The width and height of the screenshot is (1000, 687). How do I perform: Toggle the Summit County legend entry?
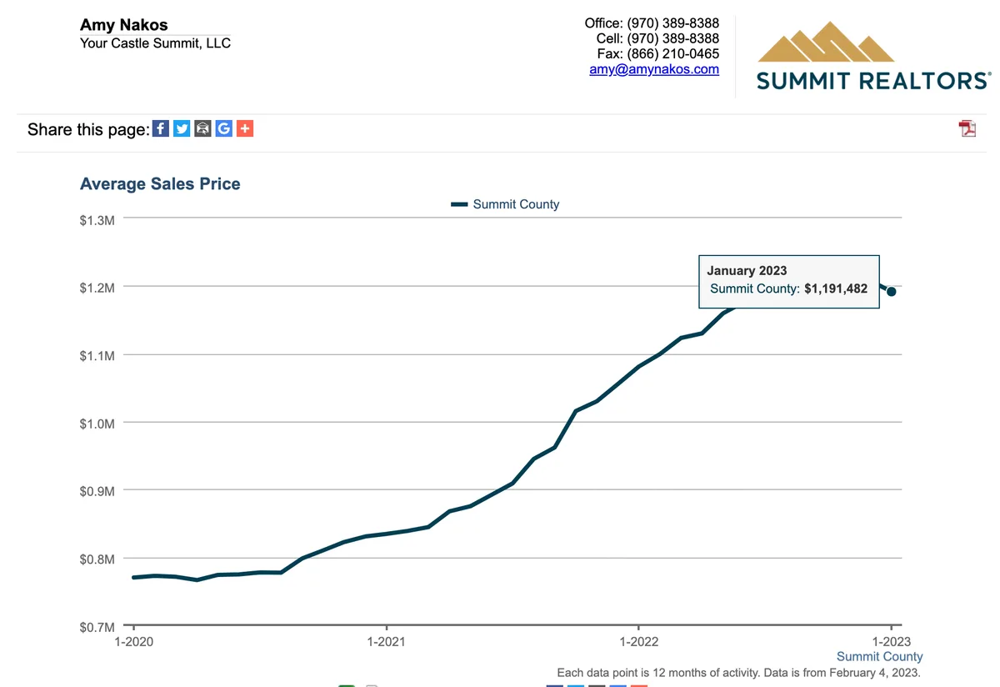click(505, 204)
